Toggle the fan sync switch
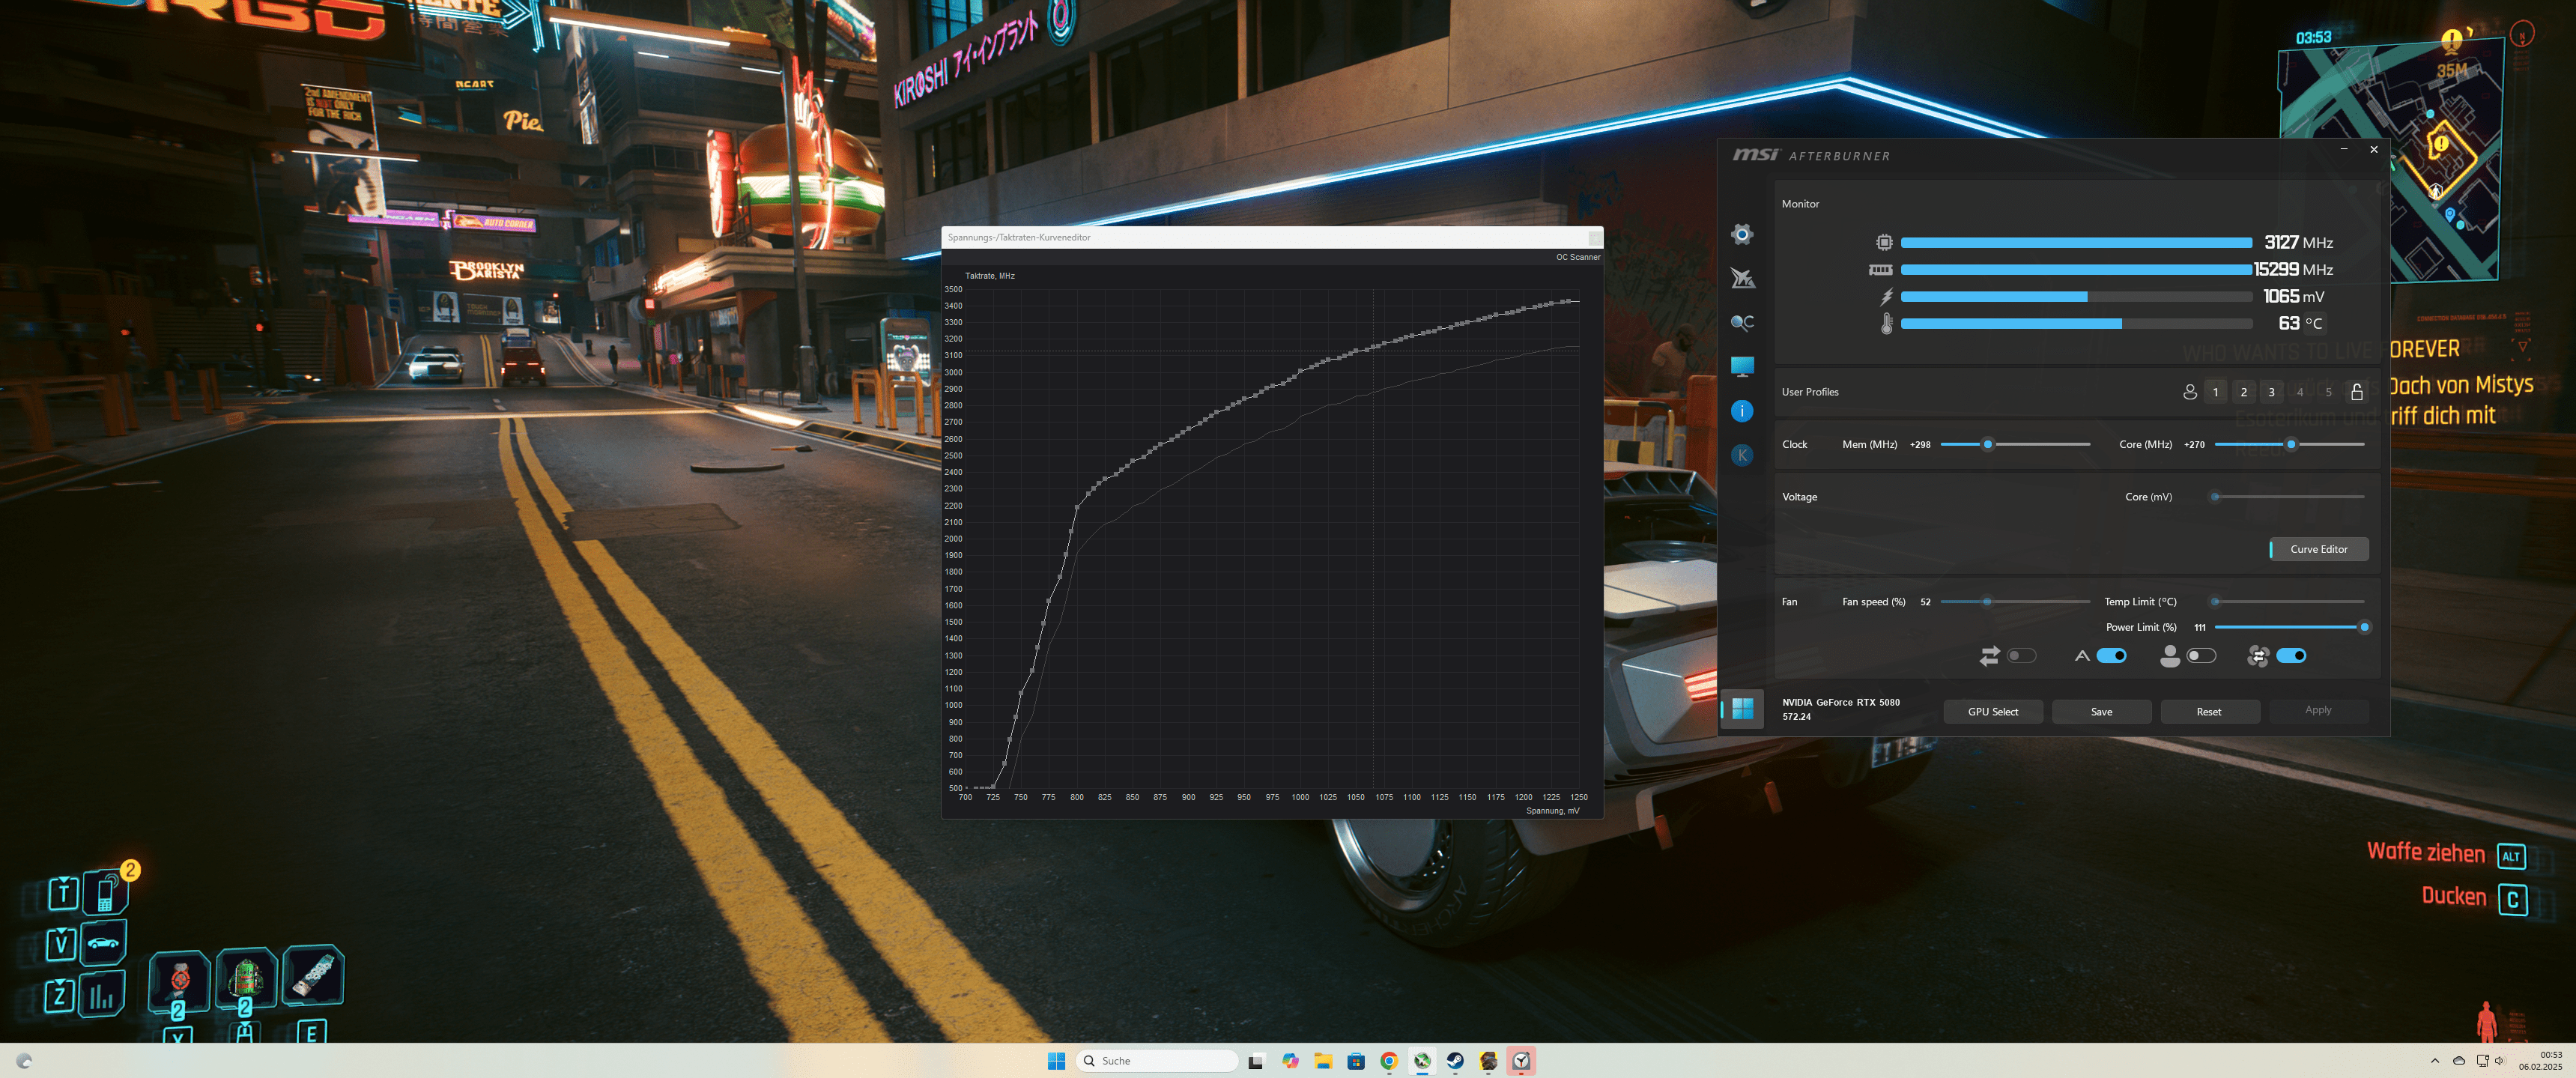Image resolution: width=2576 pixels, height=1078 pixels. click(2291, 656)
